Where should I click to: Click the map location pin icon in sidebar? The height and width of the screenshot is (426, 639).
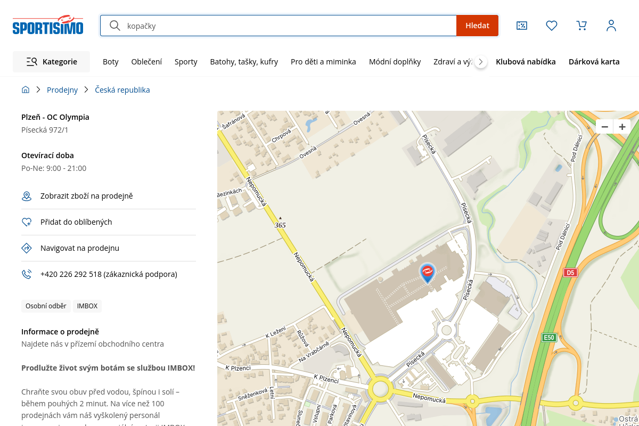[27, 196]
